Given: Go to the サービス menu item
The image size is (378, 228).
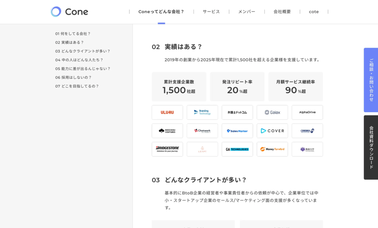Looking at the screenshot, I should coord(211,12).
